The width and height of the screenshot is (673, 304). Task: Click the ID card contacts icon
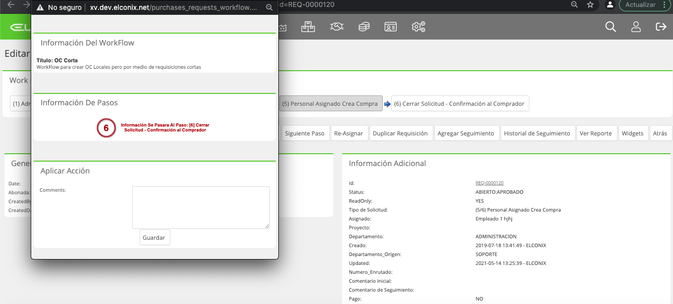[391, 27]
